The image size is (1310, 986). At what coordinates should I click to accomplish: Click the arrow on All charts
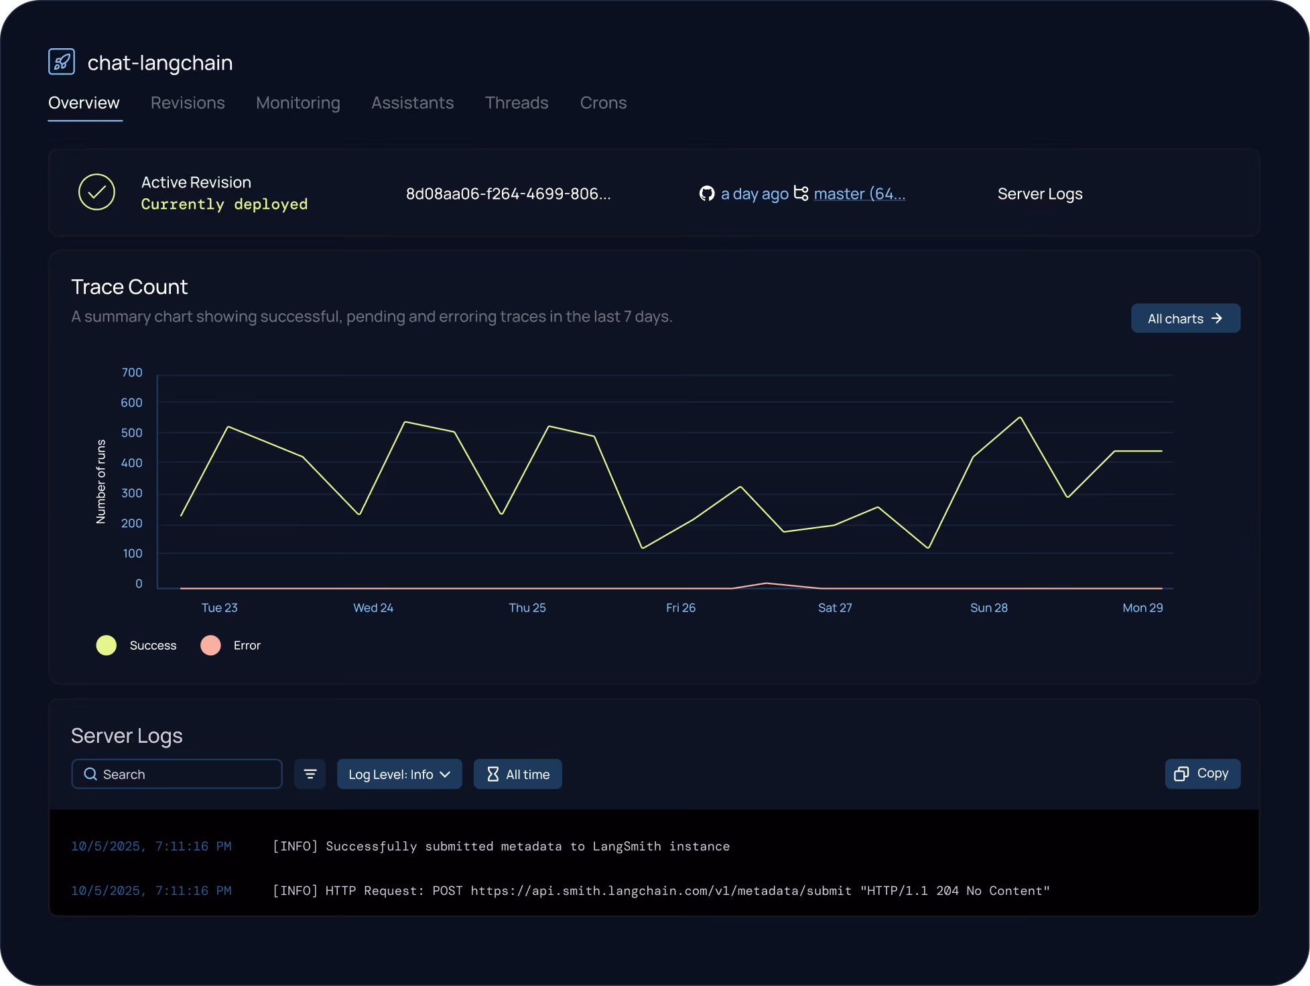coord(1217,319)
